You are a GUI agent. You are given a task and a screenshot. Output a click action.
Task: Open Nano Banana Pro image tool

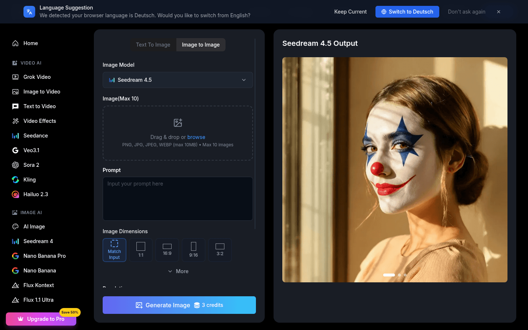44,256
